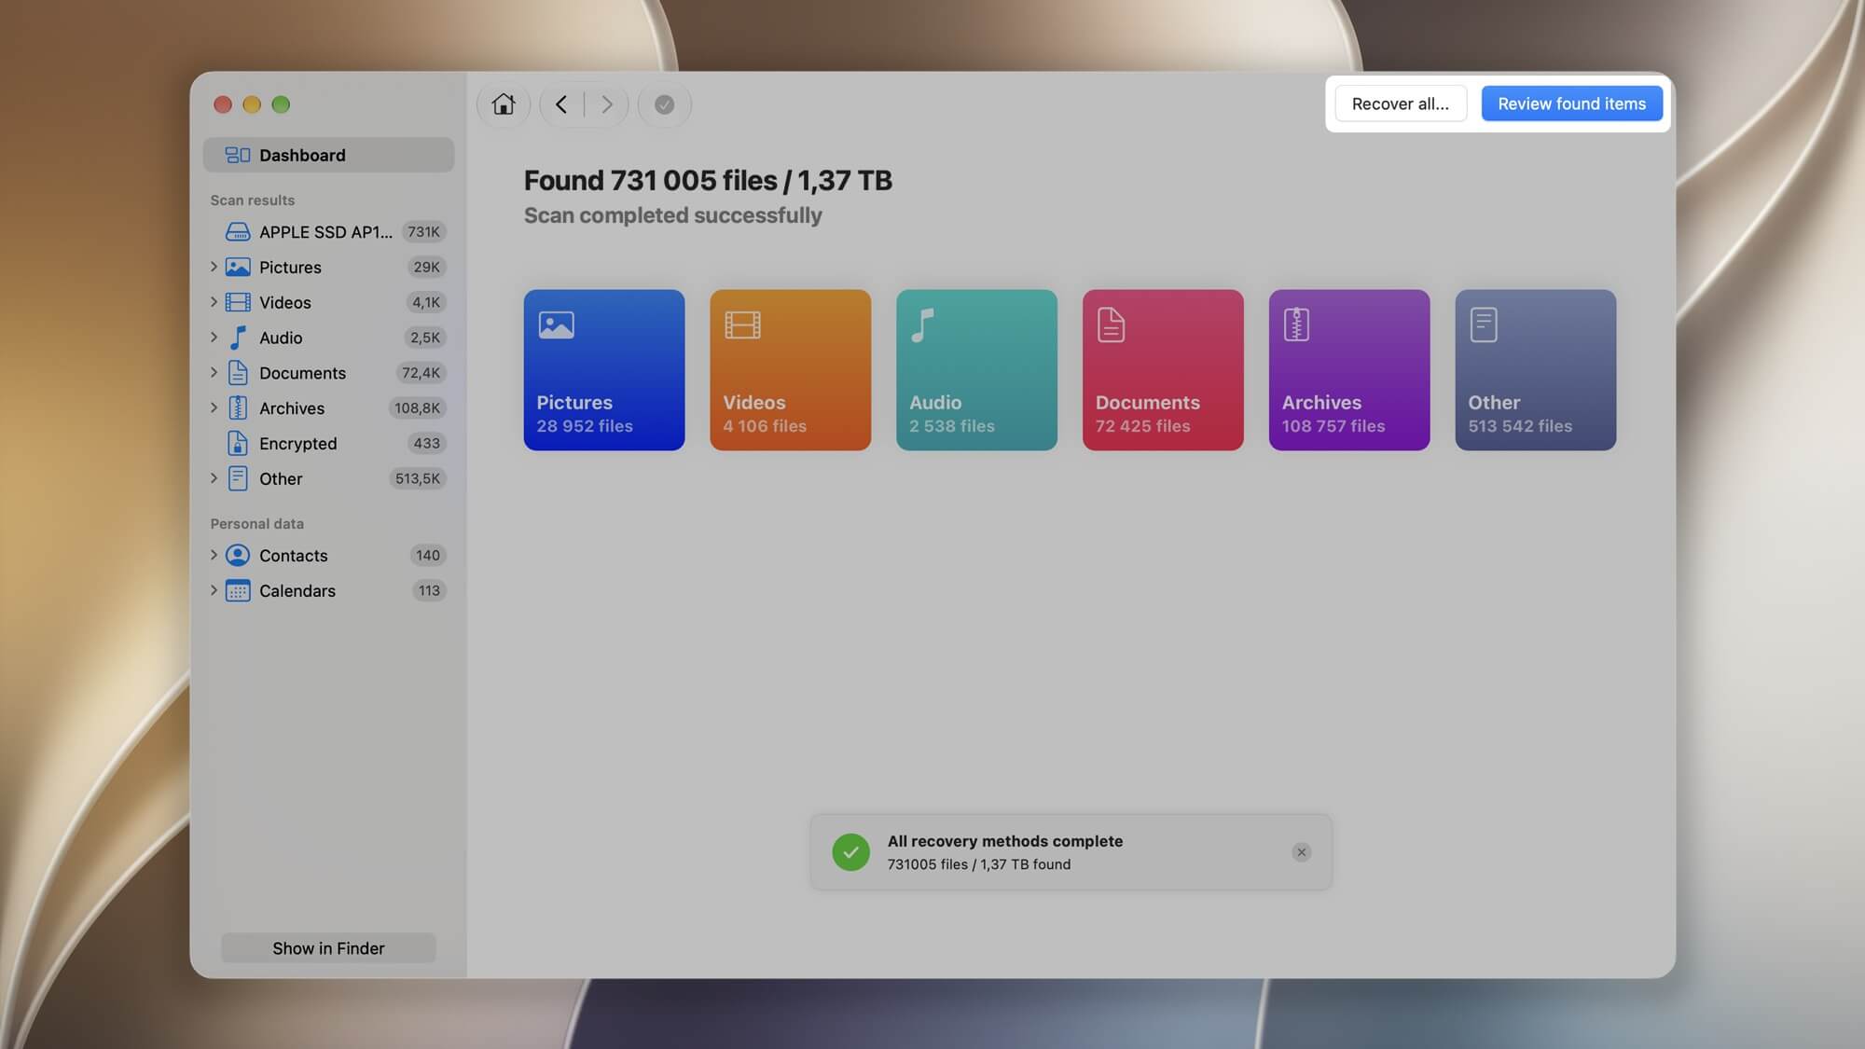Select Pictures in the sidebar
Image resolution: width=1865 pixels, height=1049 pixels.
tap(328, 267)
